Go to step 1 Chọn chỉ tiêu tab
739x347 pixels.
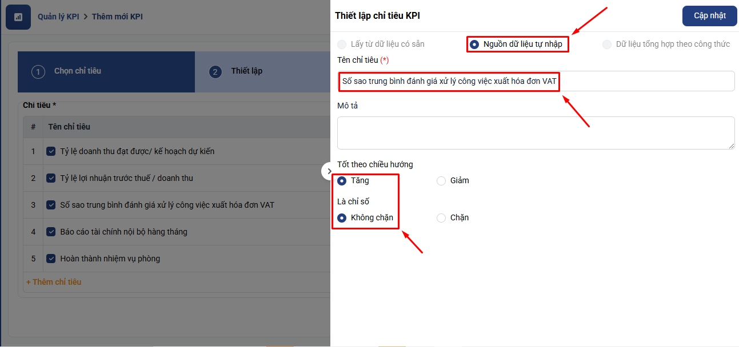pos(77,71)
